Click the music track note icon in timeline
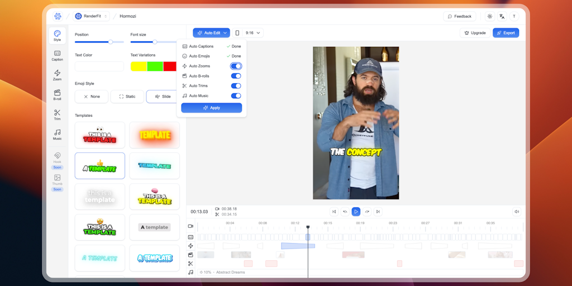The height and width of the screenshot is (286, 572). pyautogui.click(x=190, y=272)
